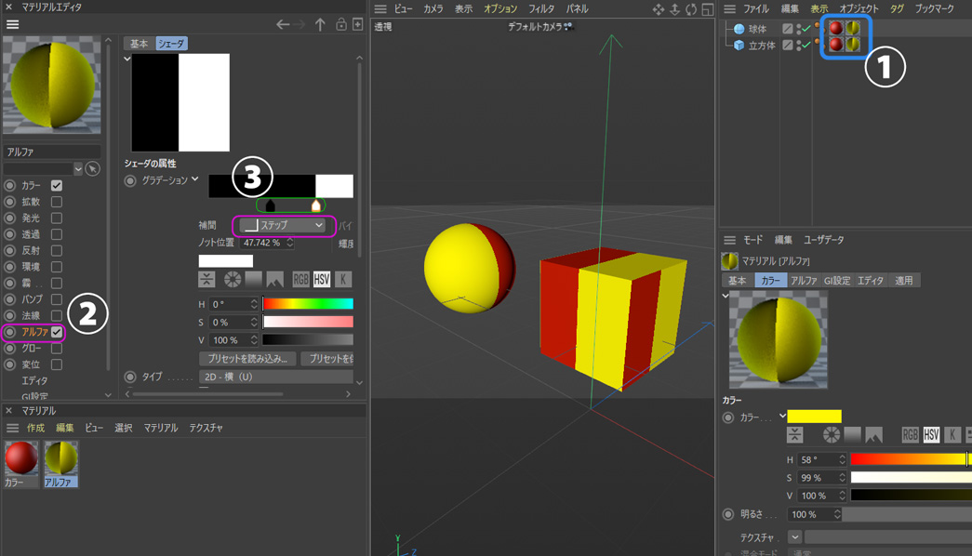Image resolution: width=972 pixels, height=556 pixels.
Task: Open the 補間 ステップ interpolation dropdown
Action: pos(283,225)
